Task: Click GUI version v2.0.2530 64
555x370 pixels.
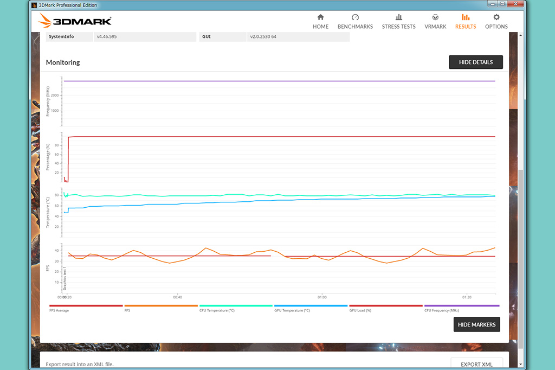Action: [x=263, y=36]
